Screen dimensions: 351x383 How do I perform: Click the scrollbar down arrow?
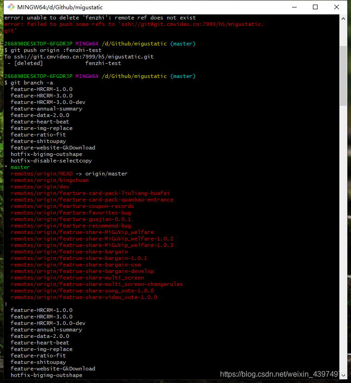pos(343,375)
